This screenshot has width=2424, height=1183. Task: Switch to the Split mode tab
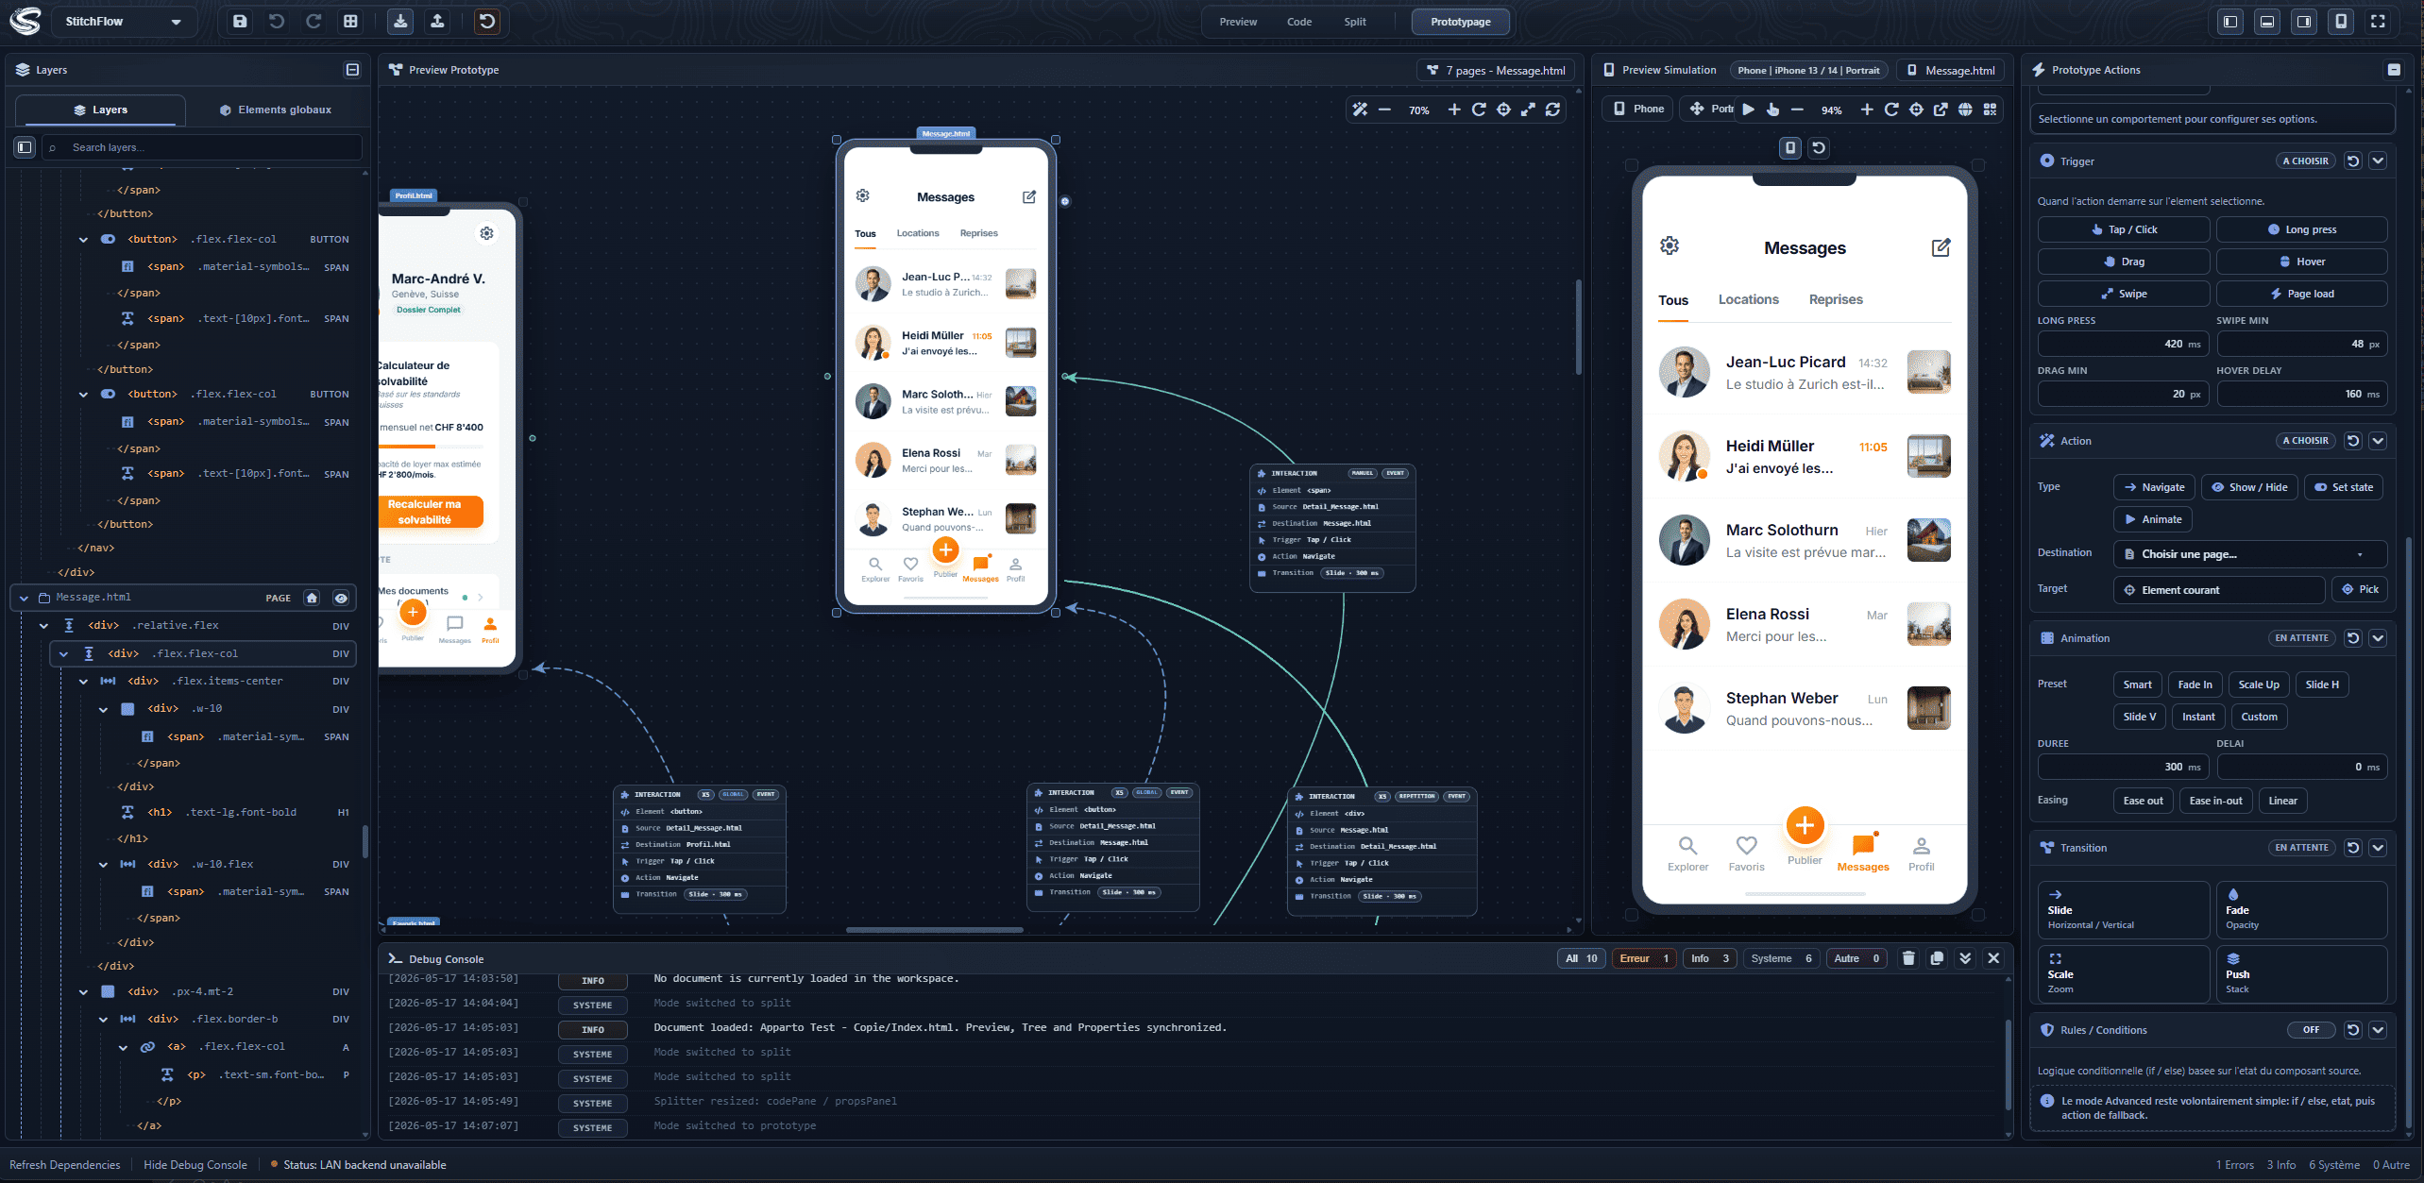point(1355,22)
